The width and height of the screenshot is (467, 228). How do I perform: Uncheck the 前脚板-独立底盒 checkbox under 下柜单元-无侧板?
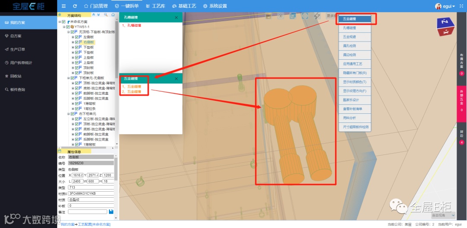(77, 93)
